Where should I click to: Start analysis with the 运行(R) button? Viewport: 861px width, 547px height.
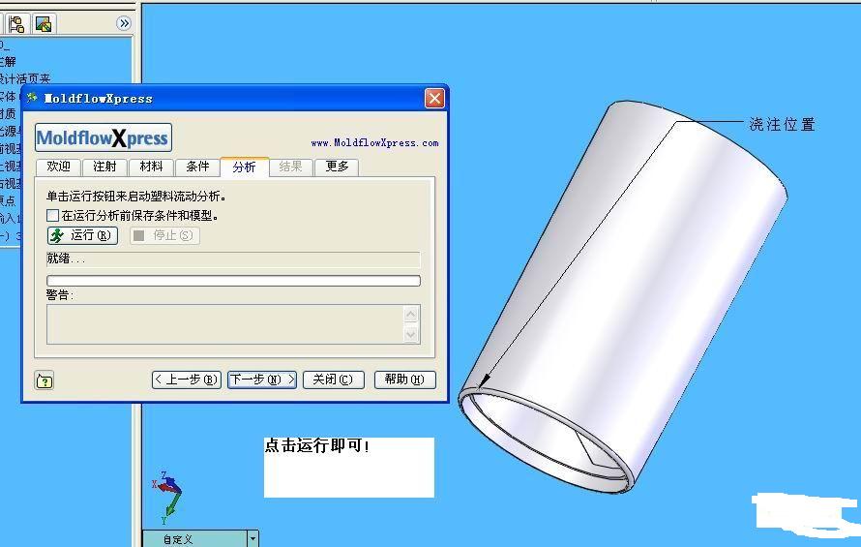coord(83,235)
